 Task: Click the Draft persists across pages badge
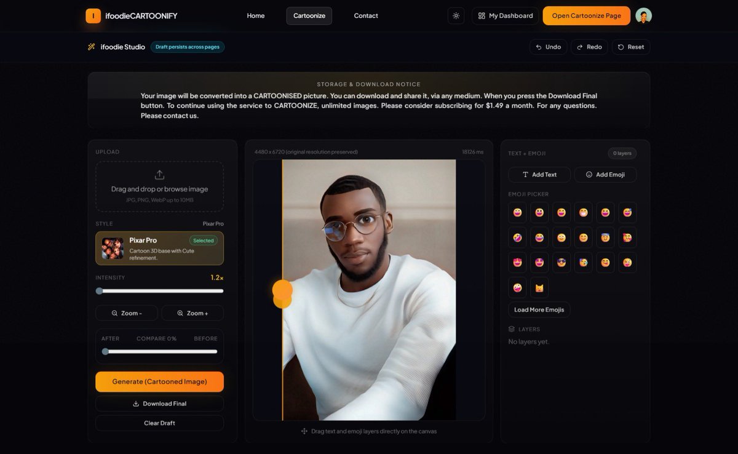(188, 47)
